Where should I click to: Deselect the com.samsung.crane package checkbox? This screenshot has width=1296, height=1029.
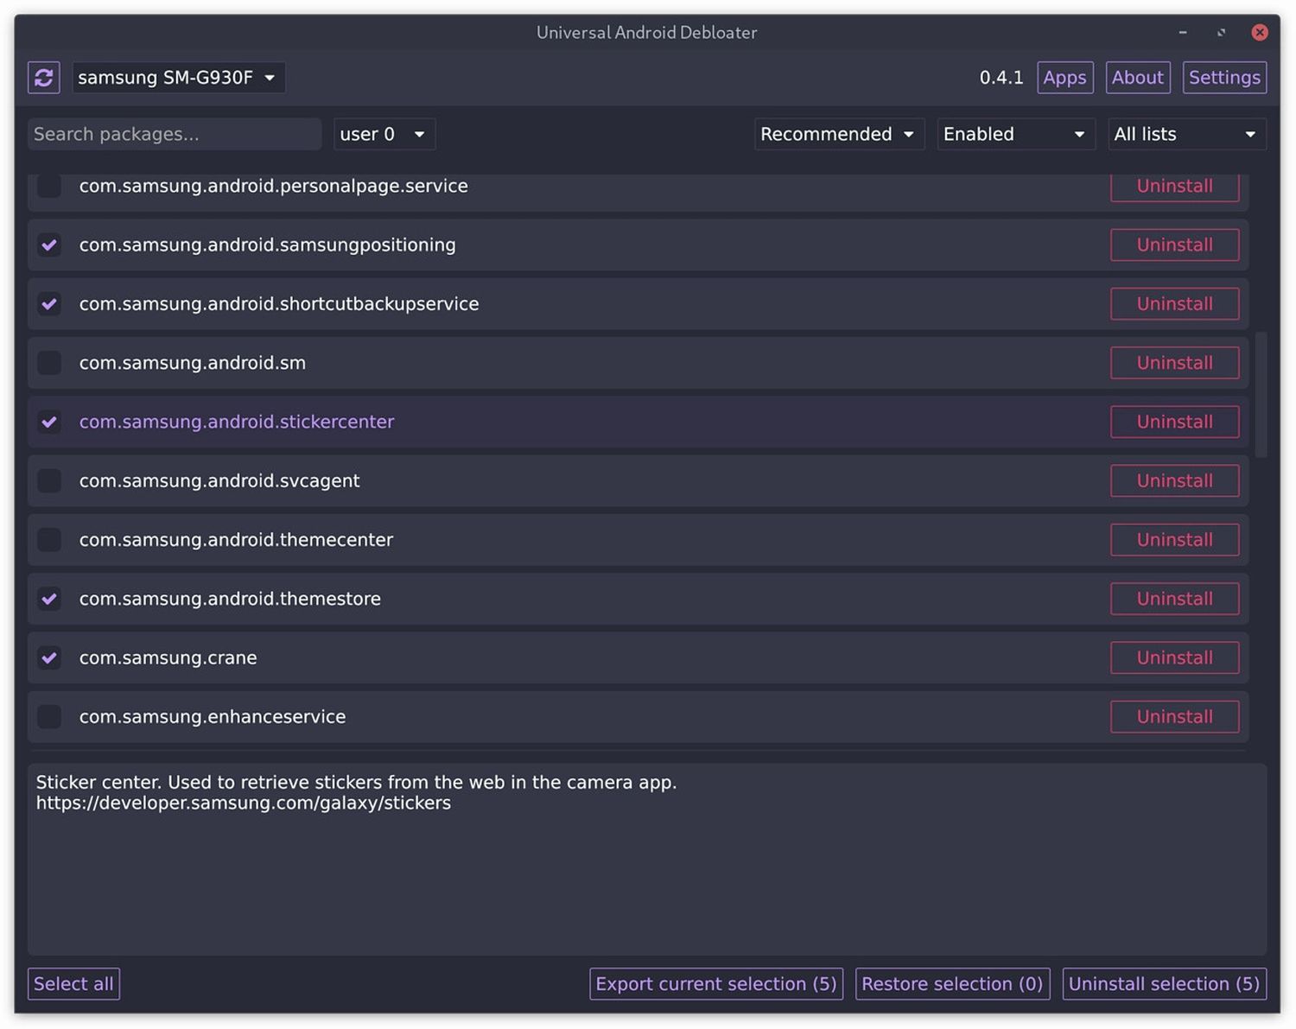(x=49, y=658)
